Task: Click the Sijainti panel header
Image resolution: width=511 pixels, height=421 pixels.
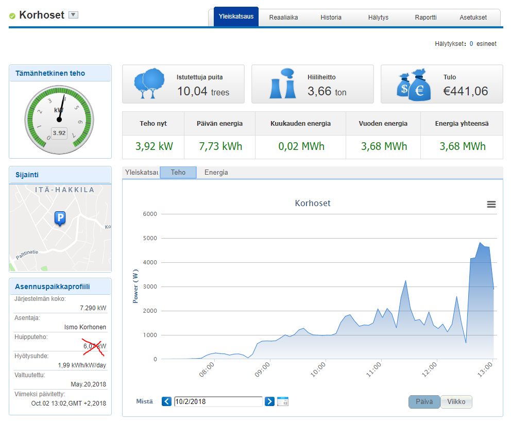Action: pyautogui.click(x=60, y=175)
